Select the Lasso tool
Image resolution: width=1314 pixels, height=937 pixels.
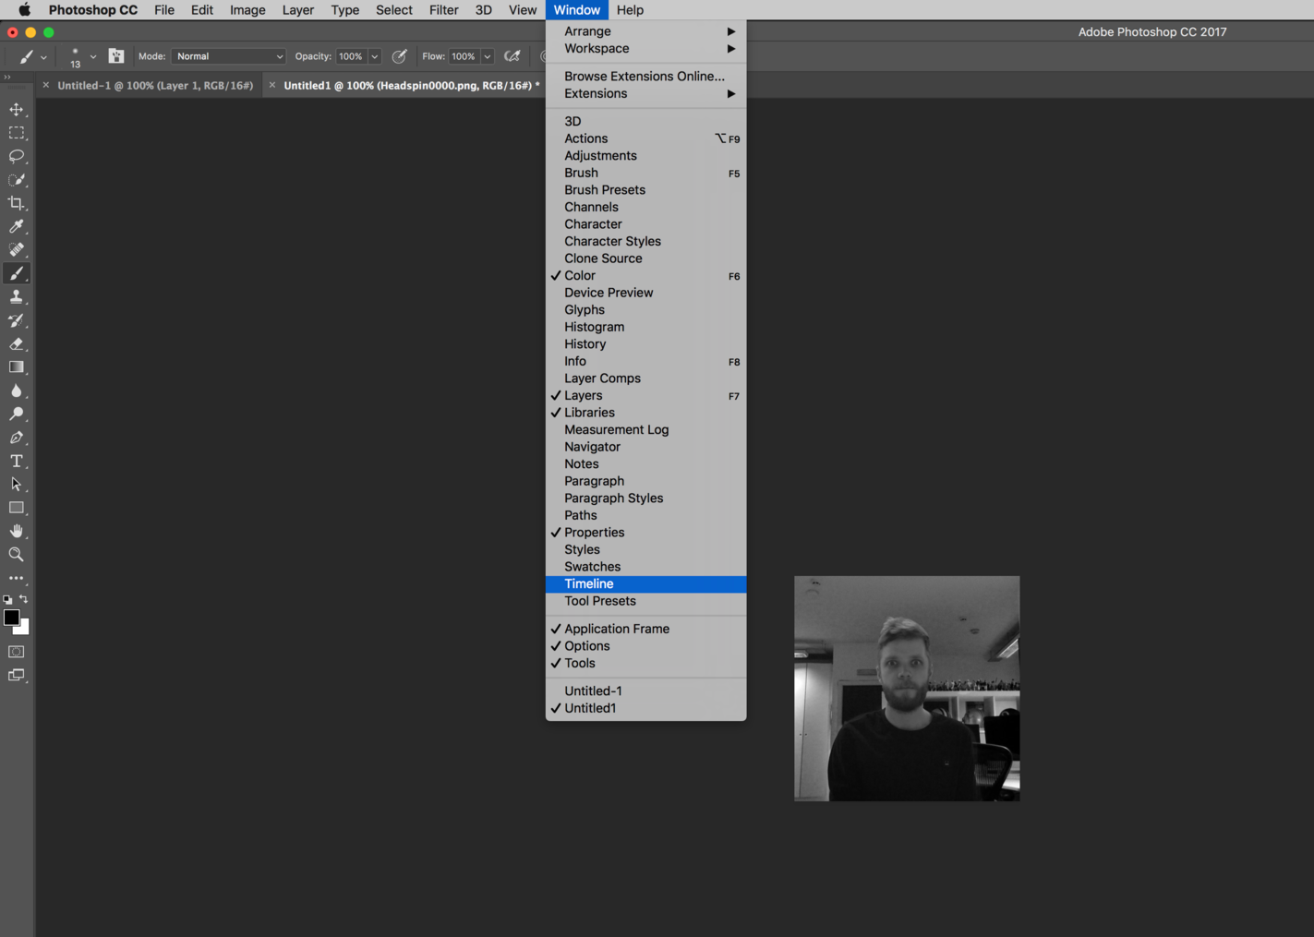point(17,156)
